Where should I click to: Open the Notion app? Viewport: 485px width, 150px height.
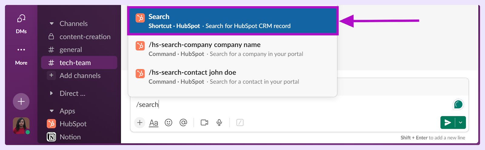pos(79,137)
